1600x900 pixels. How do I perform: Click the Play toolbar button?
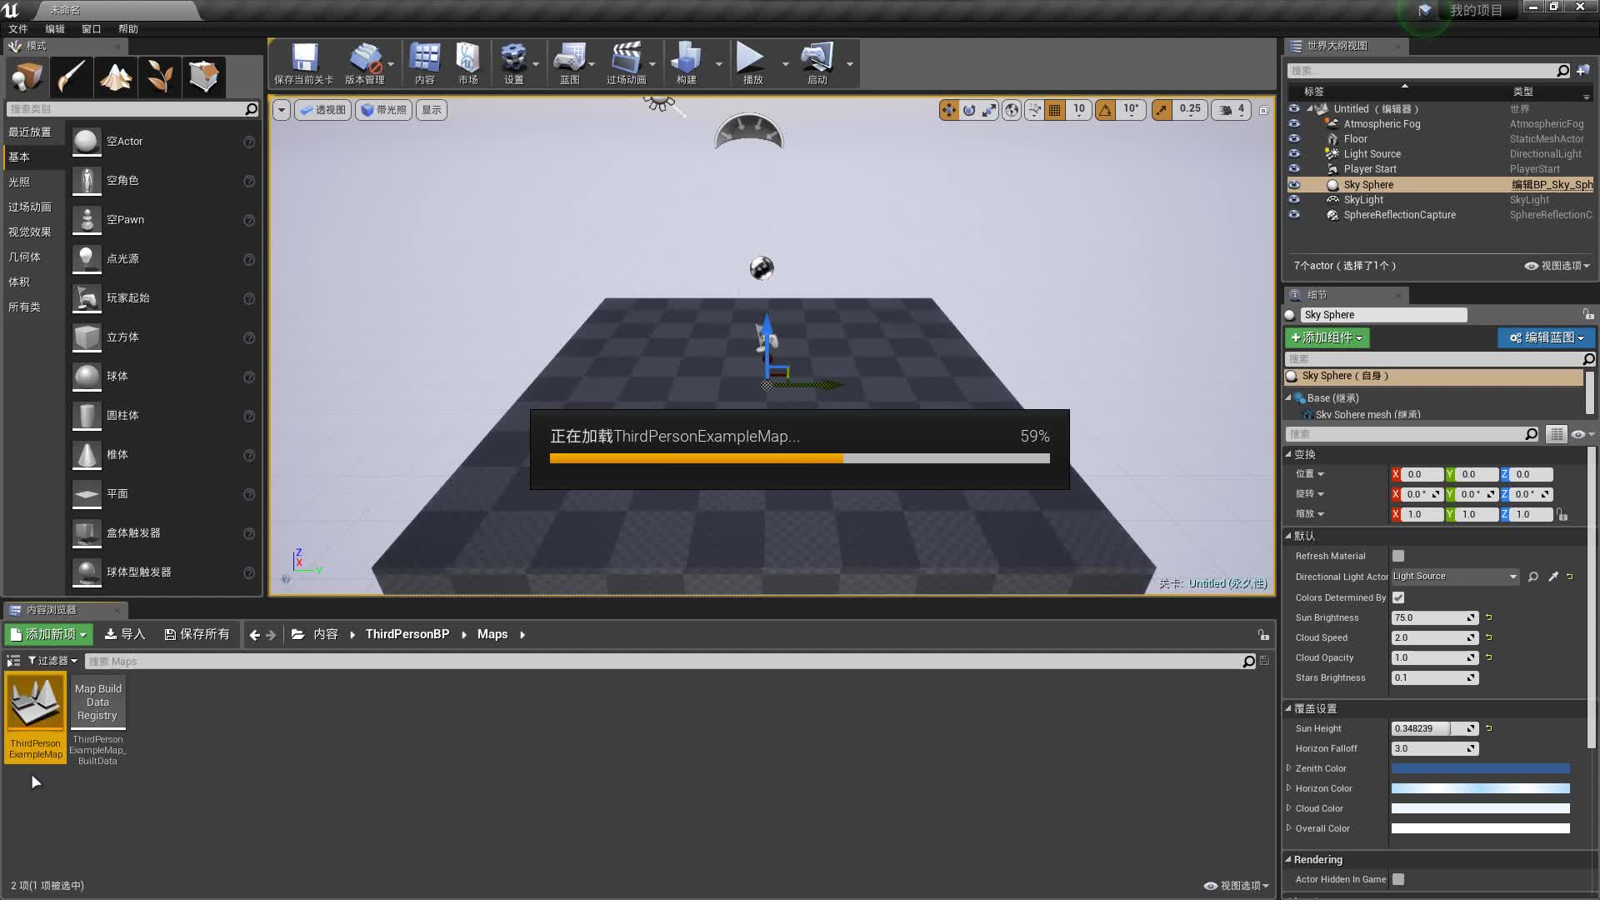click(751, 57)
